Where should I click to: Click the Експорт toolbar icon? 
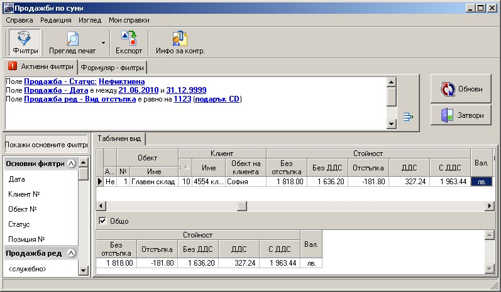129,43
